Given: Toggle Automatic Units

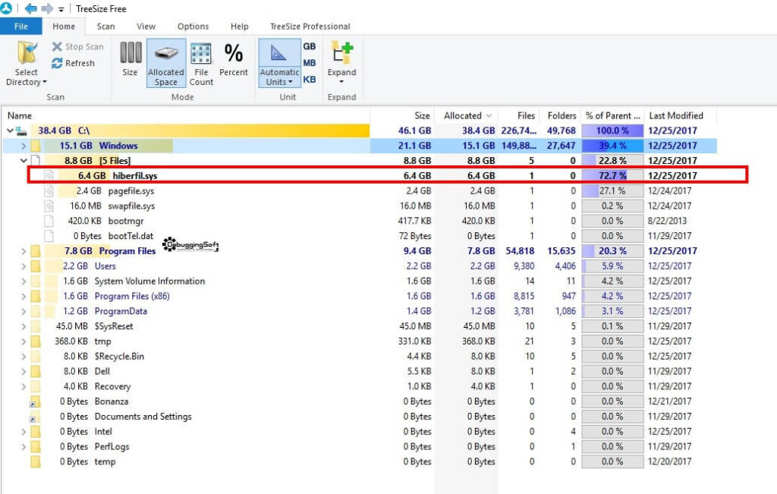Looking at the screenshot, I should click(279, 64).
